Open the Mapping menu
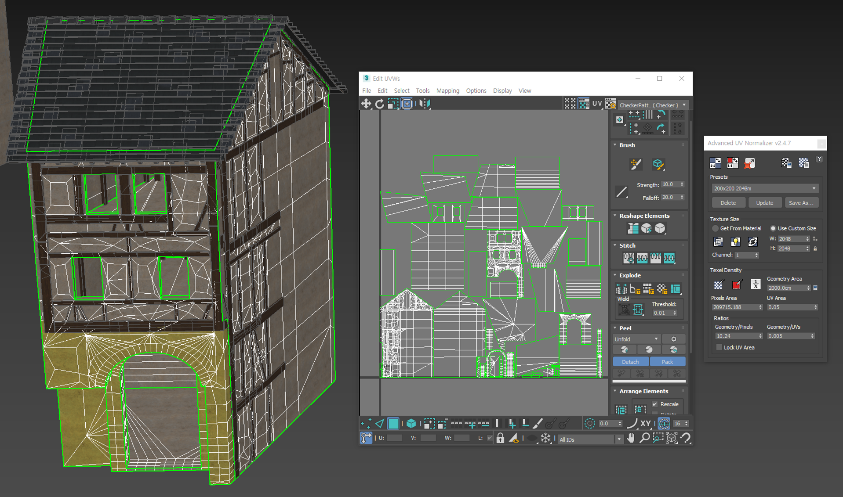This screenshot has width=843, height=497. click(x=447, y=91)
